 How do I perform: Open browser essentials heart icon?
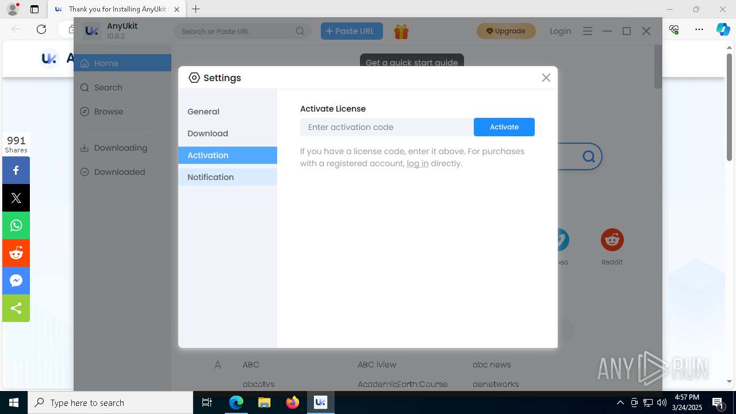674,29
